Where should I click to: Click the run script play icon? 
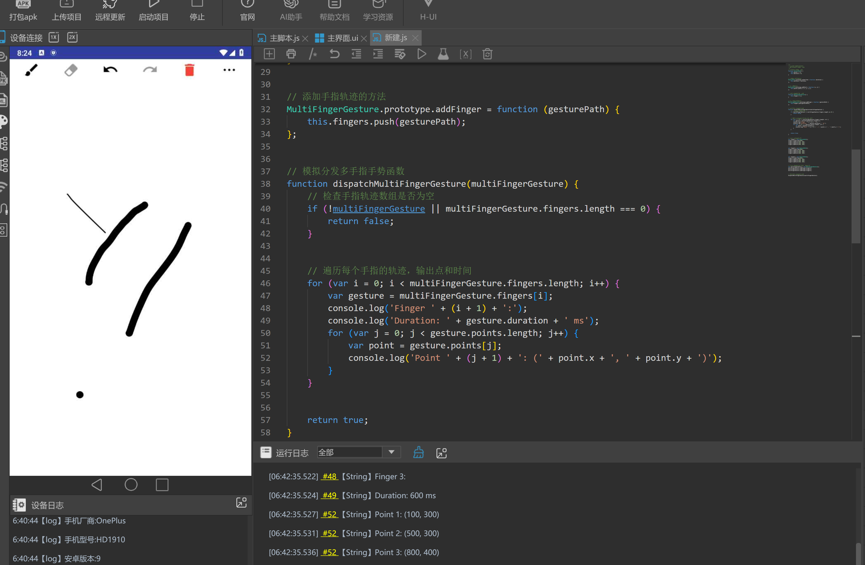click(422, 54)
